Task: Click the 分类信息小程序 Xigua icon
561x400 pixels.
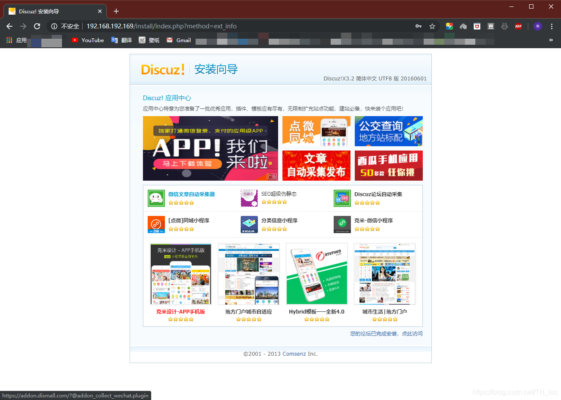Action: (x=249, y=225)
